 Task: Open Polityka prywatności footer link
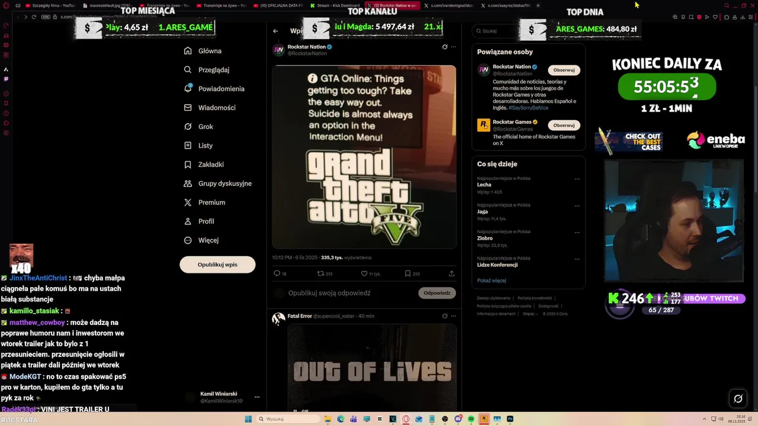(535, 298)
